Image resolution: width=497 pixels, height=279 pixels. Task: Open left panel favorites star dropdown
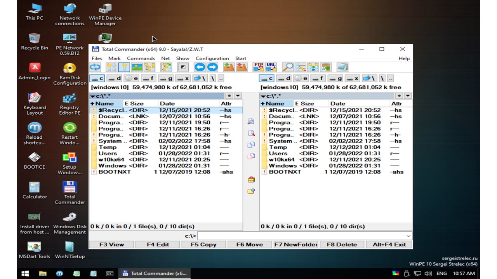229,96
